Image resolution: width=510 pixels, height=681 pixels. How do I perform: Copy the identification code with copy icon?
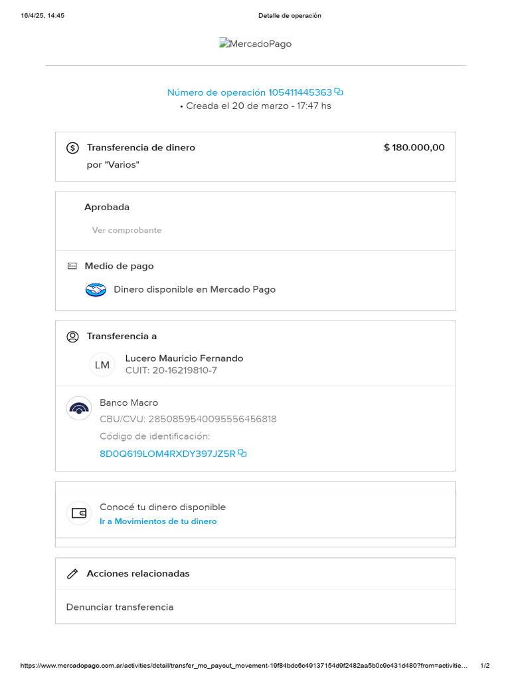point(242,454)
